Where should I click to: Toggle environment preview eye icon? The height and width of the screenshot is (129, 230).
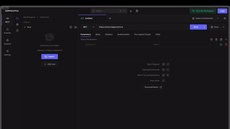pyautogui.click(x=225, y=18)
